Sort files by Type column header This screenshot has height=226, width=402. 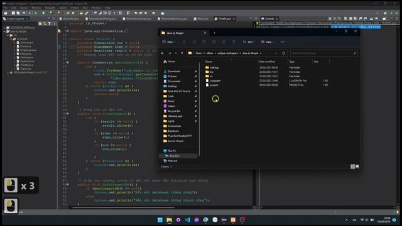tap(291, 62)
